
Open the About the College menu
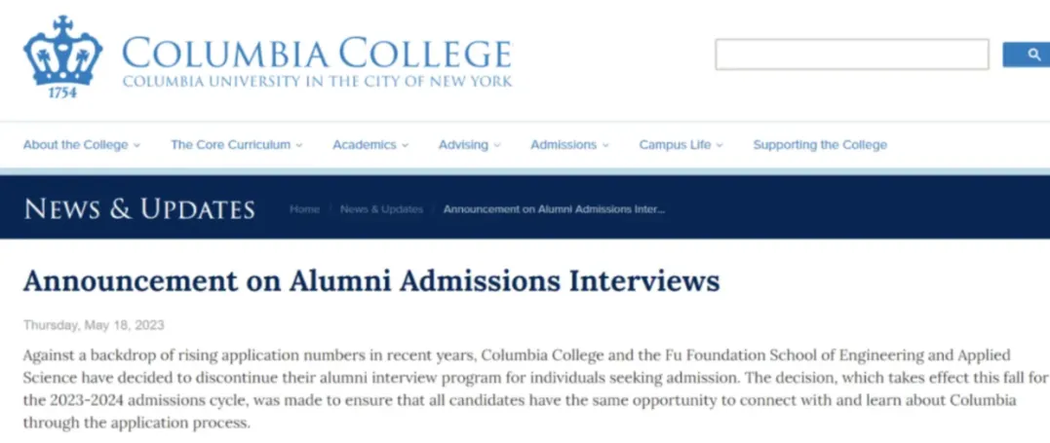pos(76,144)
